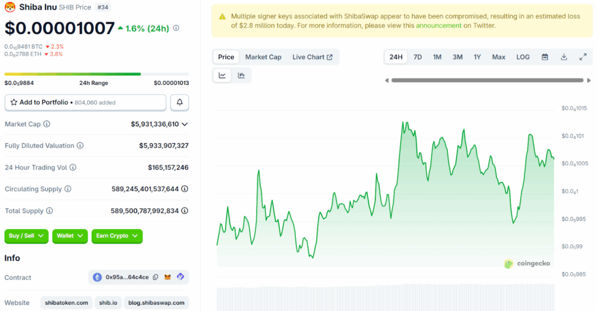Select the Market Cap chart tab
This screenshot has width=598, height=311.
coord(263,57)
